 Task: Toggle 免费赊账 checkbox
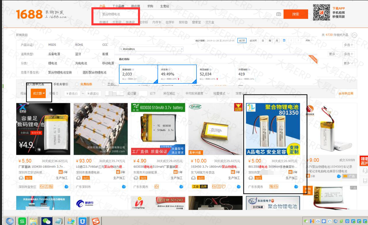(x=77, y=84)
